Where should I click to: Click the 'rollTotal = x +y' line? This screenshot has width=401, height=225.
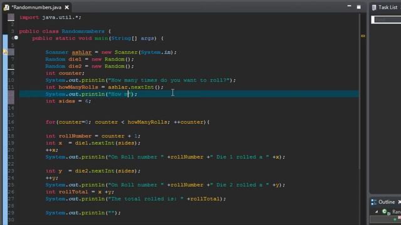click(x=80, y=192)
